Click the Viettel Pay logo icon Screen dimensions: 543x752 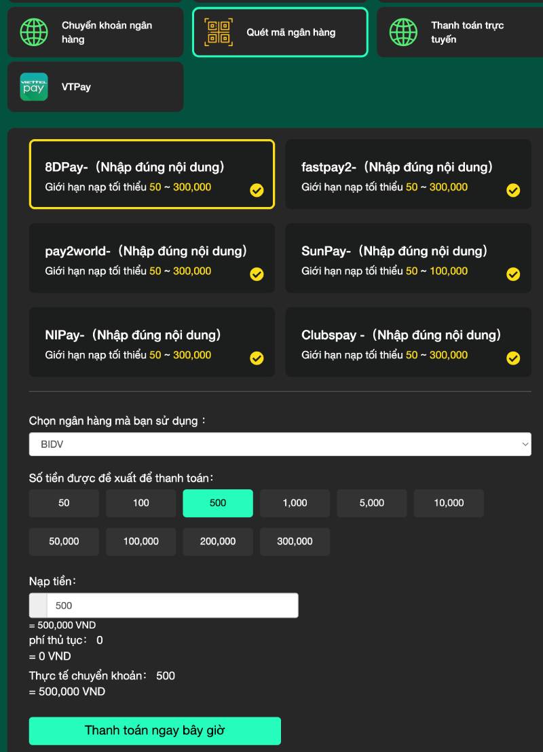[x=33, y=87]
